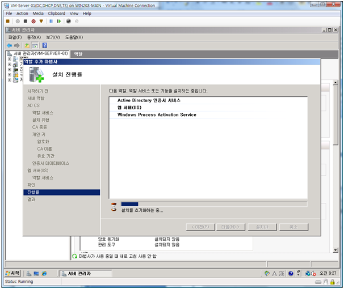The width and height of the screenshot is (344, 289).
Task: Pause the virtual machine
Action: coord(51,21)
